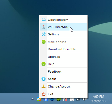This screenshot has width=112, height=104.
Task: Click the blue square tray icon
Action: (x=46, y=99)
